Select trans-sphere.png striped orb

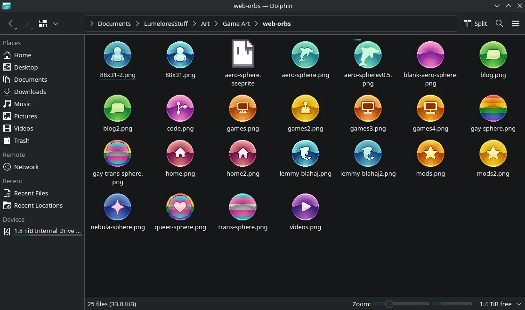tap(243, 207)
